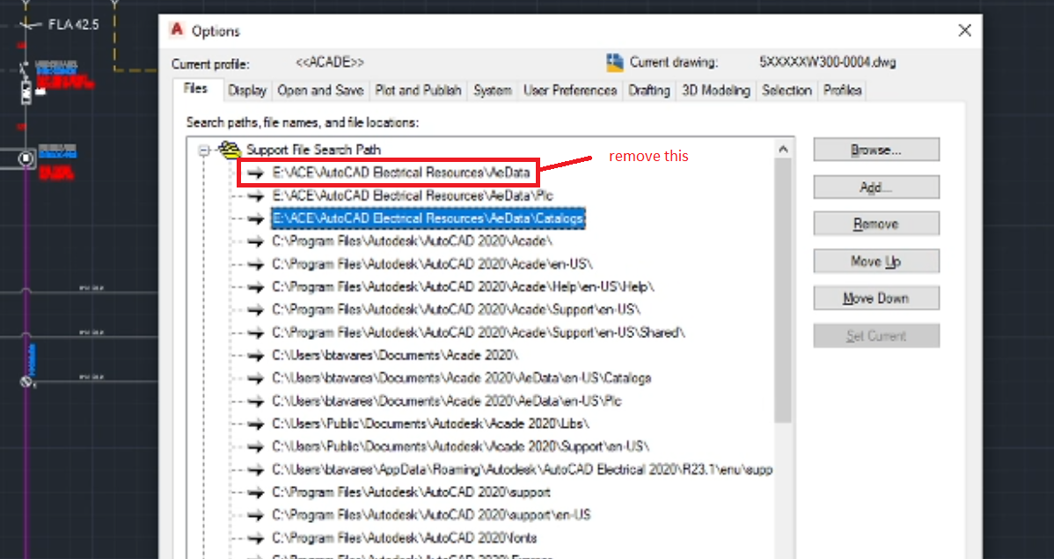Open the User Preferences tab
This screenshot has height=559, width=1054.
coord(570,90)
